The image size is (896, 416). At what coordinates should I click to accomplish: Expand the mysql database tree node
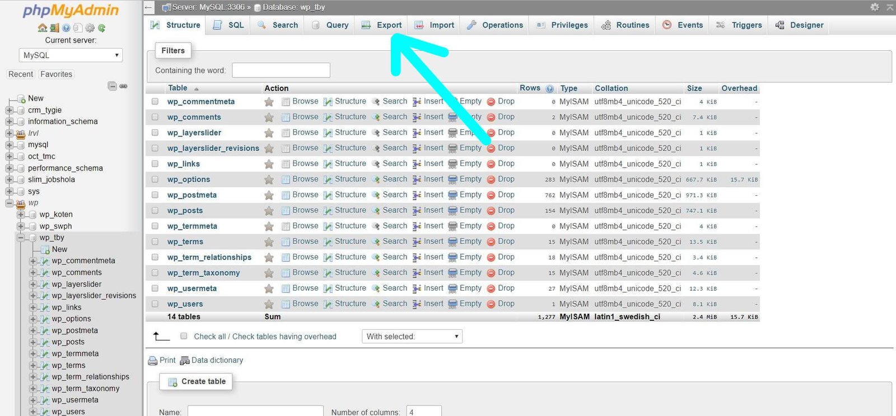pyautogui.click(x=9, y=145)
